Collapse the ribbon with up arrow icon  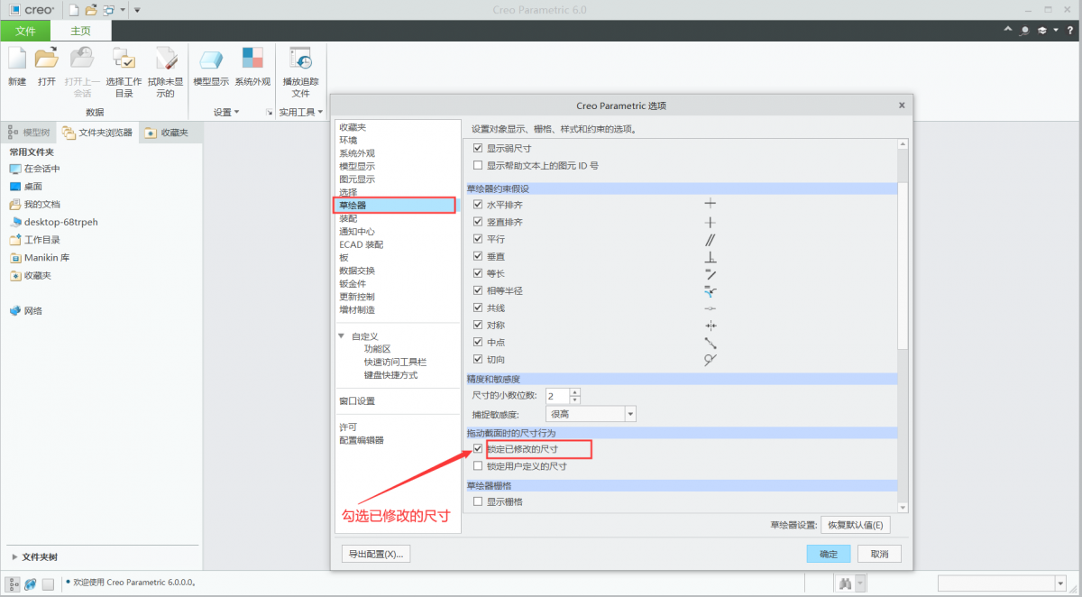(1009, 30)
